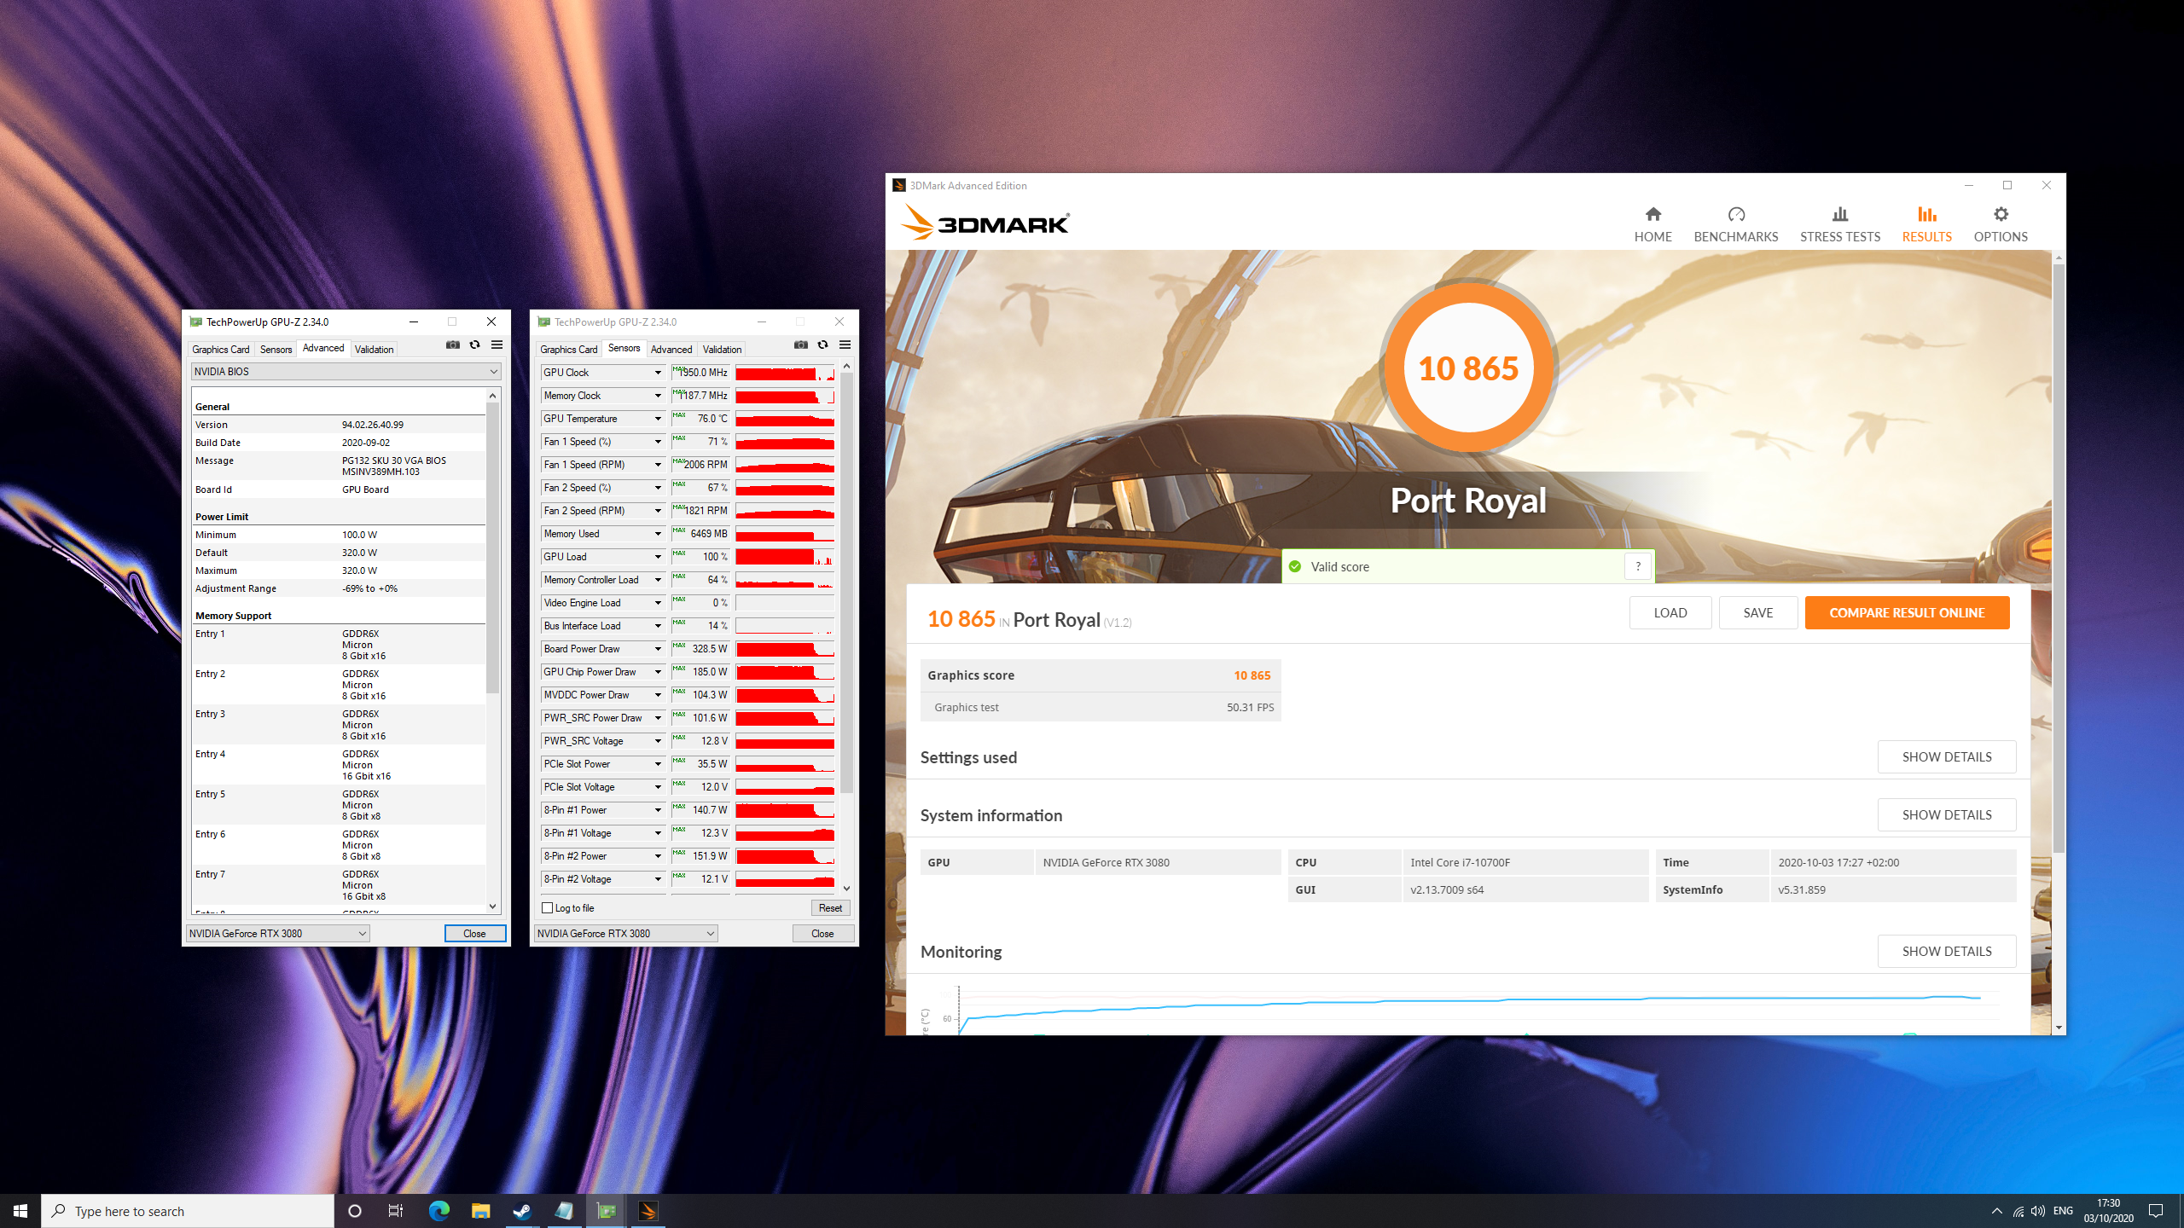Screen dimensions: 2184x1228
Task: Expand Board Power Draw sensor dropdown
Action: (658, 649)
